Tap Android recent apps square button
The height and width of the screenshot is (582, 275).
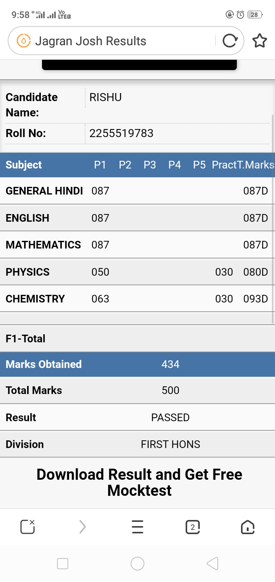(63, 564)
